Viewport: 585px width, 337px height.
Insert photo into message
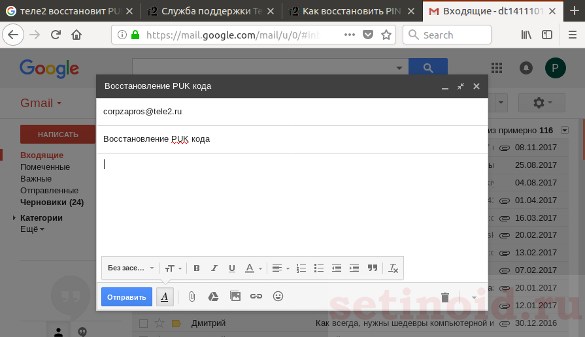[x=235, y=297]
